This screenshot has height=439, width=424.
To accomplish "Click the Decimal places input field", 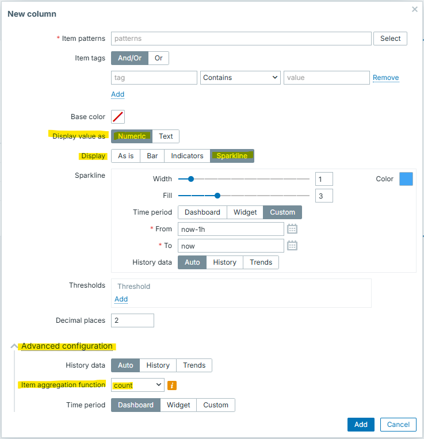I will coord(132,320).
